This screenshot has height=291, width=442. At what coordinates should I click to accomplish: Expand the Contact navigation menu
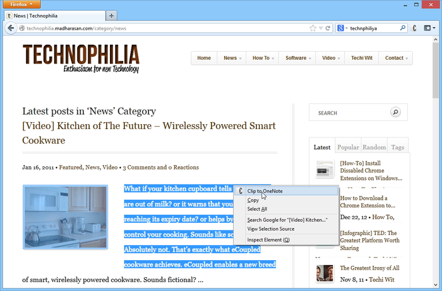click(396, 58)
